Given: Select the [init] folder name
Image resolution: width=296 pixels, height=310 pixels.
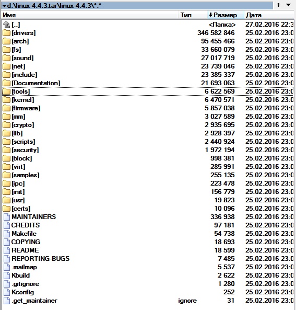Looking at the screenshot, I should [18, 192].
